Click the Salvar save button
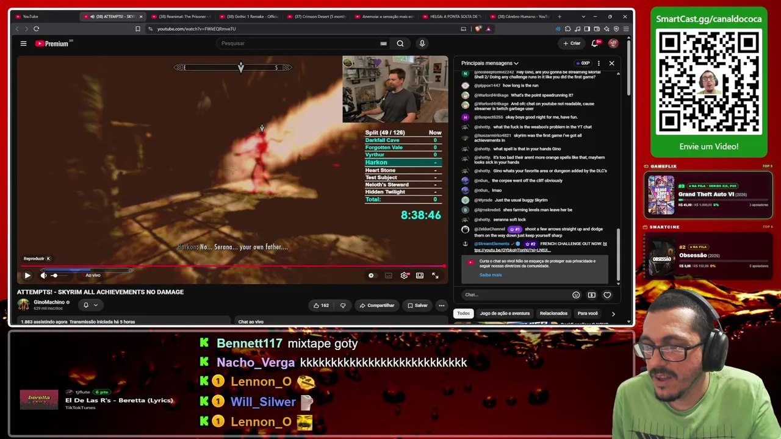 click(418, 305)
